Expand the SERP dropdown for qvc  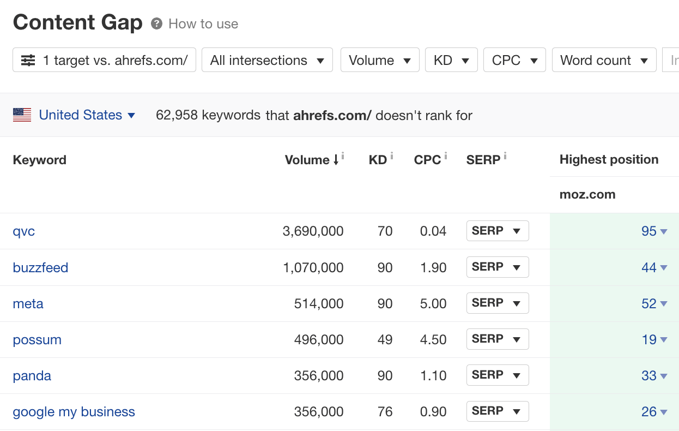498,231
